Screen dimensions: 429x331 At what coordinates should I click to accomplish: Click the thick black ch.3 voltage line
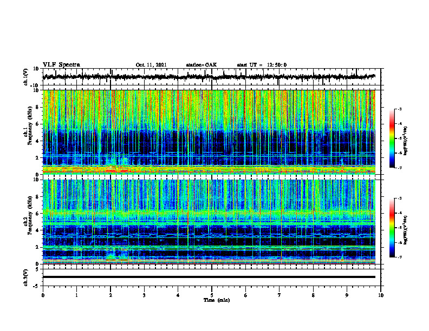[x=209, y=277]
